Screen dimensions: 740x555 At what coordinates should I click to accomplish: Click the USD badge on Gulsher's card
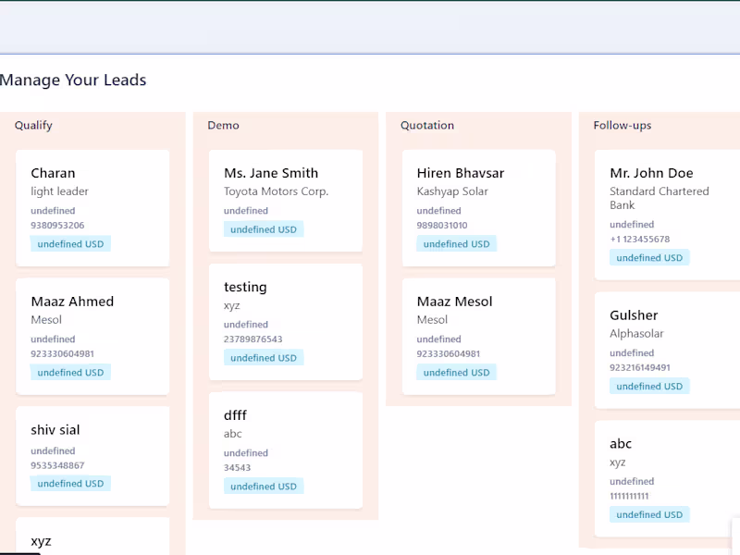tap(649, 387)
